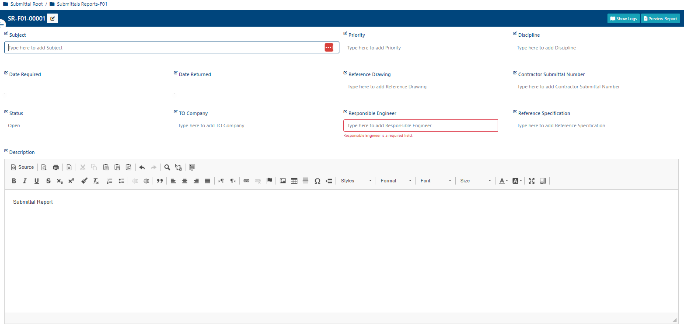Toggle the bulleted list
Viewport: 684px width, 328px height.
tap(122, 181)
